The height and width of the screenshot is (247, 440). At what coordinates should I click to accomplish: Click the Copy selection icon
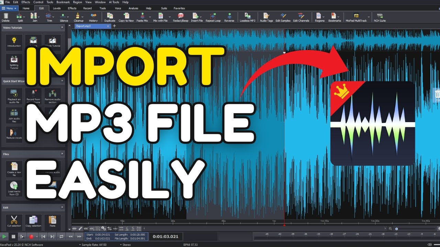33,222
